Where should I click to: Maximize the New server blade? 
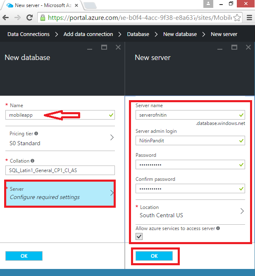pyautogui.click(x=234, y=47)
